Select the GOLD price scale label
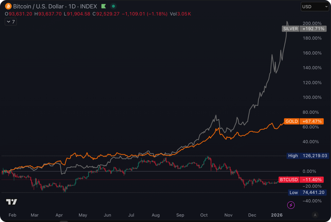Screen dimensions: 331x222 (291, 121)
